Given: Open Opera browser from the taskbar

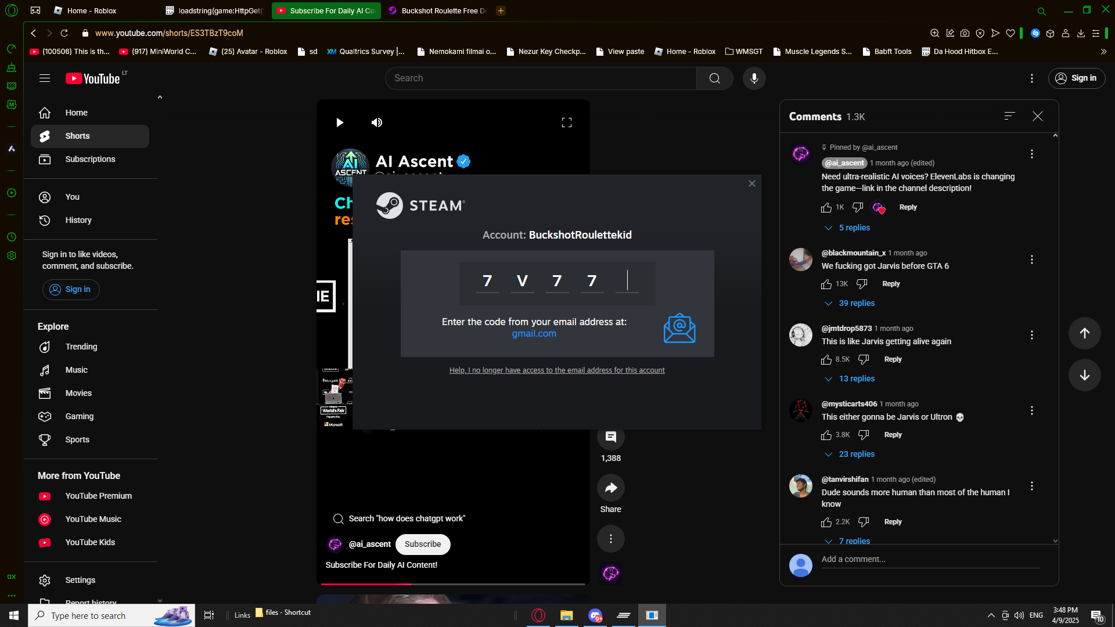Looking at the screenshot, I should click(x=538, y=615).
